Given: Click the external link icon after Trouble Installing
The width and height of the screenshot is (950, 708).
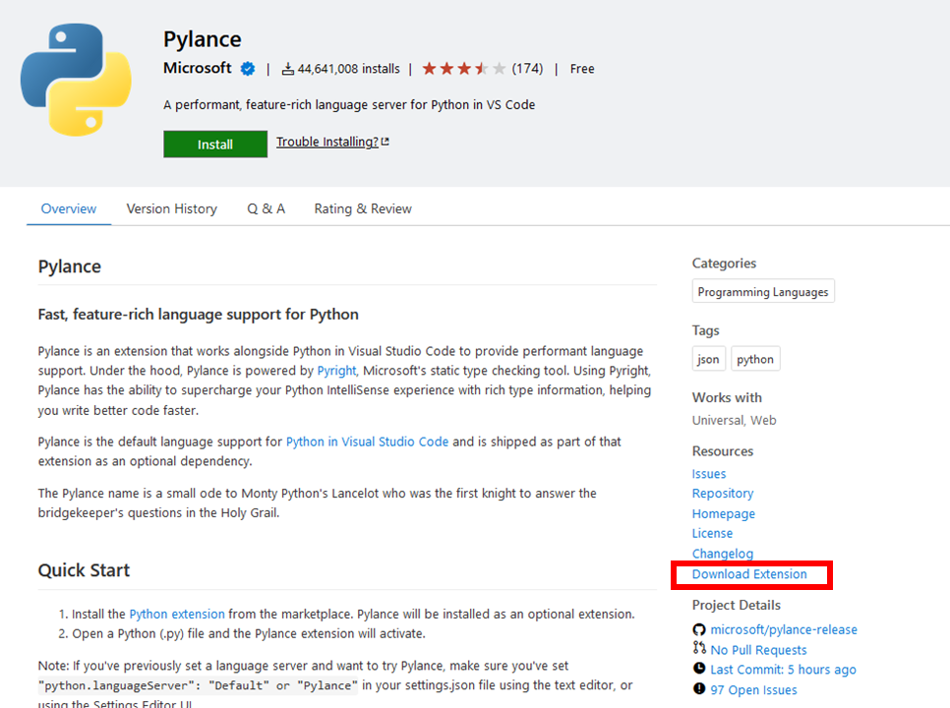Looking at the screenshot, I should pos(386,142).
